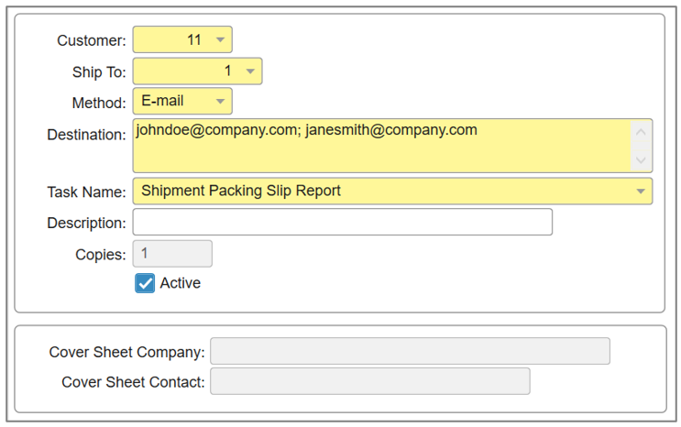Uncheck the Active checkbox
Screen dimensions: 681x427
(145, 283)
